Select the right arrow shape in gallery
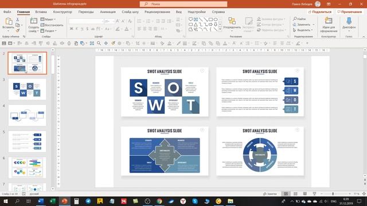This screenshot has width=367, height=206. (x=210, y=24)
